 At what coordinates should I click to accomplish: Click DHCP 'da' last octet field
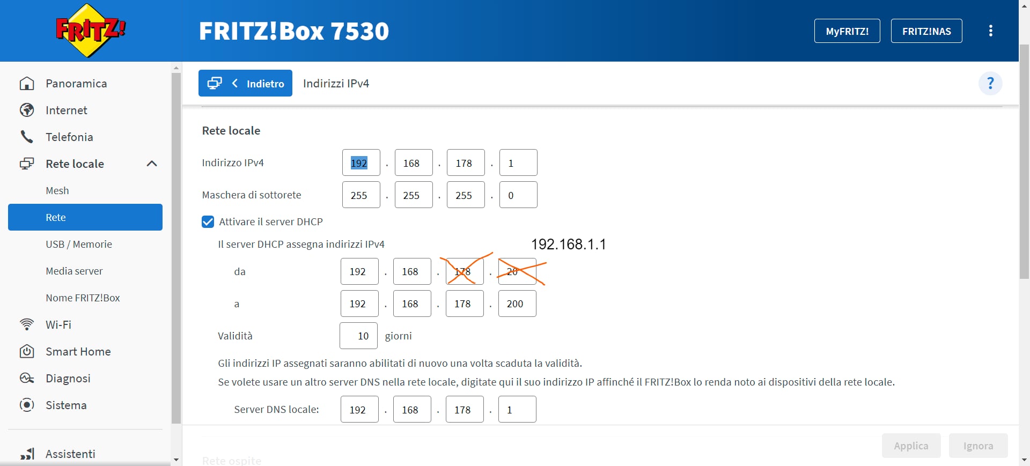tap(517, 271)
